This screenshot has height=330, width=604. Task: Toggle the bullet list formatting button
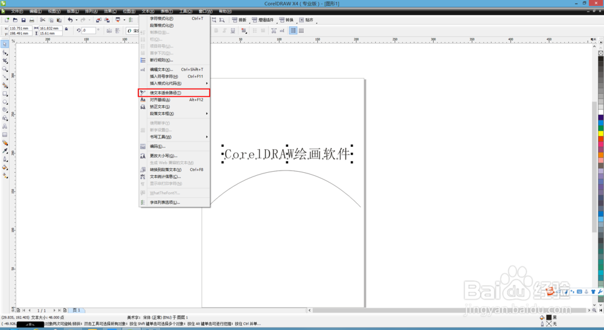click(255, 30)
